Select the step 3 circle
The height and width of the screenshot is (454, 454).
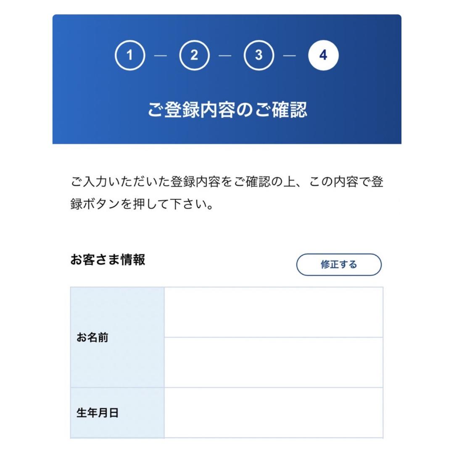pyautogui.click(x=259, y=55)
